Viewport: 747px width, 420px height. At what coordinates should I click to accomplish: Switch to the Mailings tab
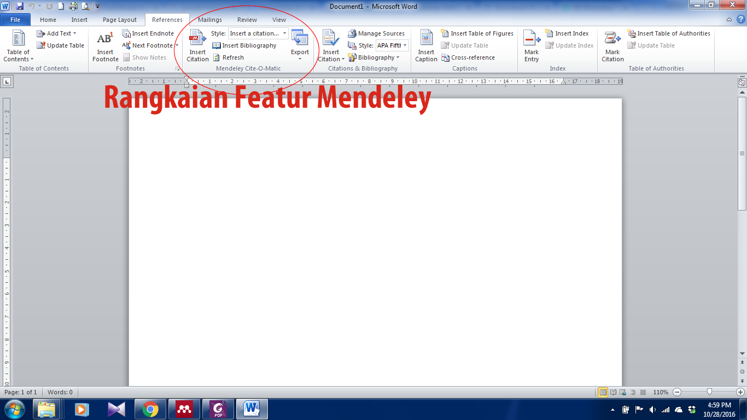click(210, 20)
